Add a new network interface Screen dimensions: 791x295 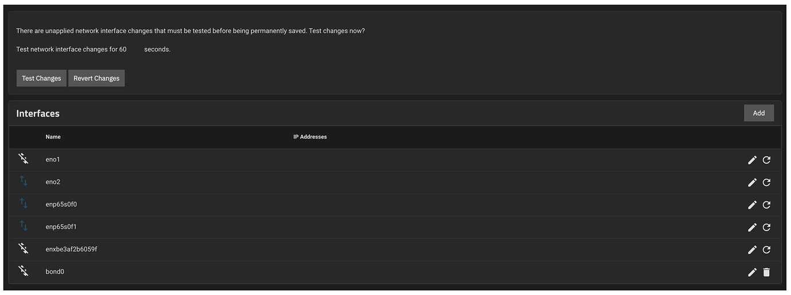[x=759, y=113]
